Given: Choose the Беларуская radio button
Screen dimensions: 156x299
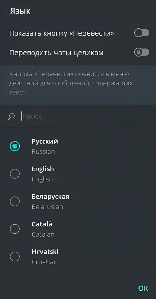Looking at the screenshot, I should pos(15,201).
